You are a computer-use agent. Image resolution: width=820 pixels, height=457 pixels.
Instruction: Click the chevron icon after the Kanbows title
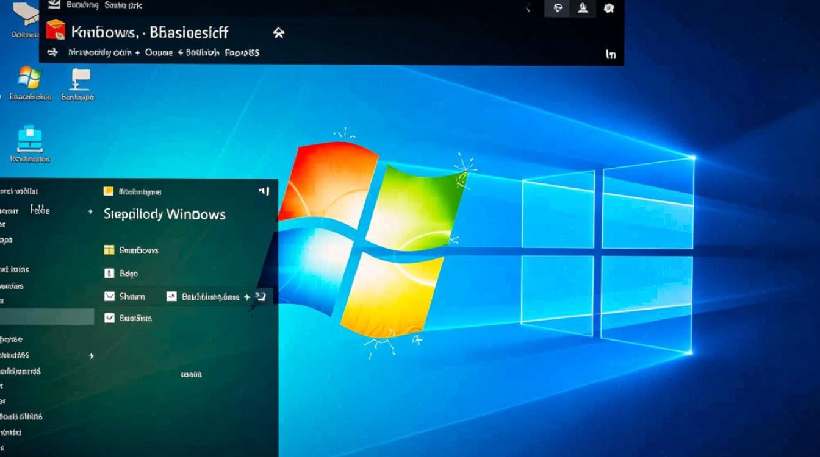pyautogui.click(x=278, y=33)
